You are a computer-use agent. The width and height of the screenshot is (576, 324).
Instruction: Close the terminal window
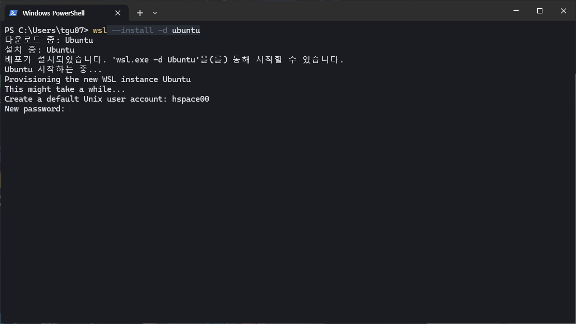[x=563, y=11]
